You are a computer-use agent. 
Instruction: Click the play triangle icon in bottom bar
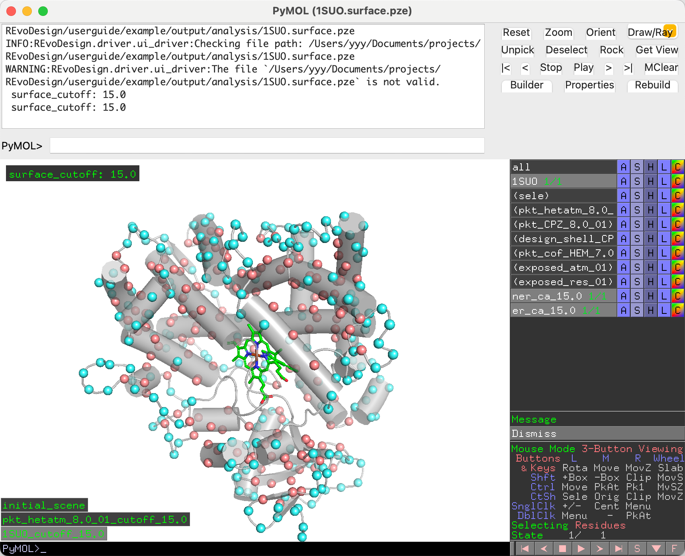click(581, 548)
